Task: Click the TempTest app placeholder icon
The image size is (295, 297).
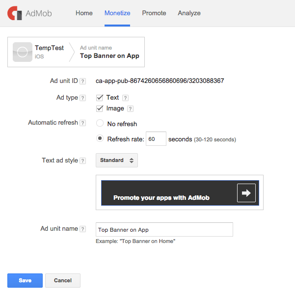Action: (x=23, y=52)
